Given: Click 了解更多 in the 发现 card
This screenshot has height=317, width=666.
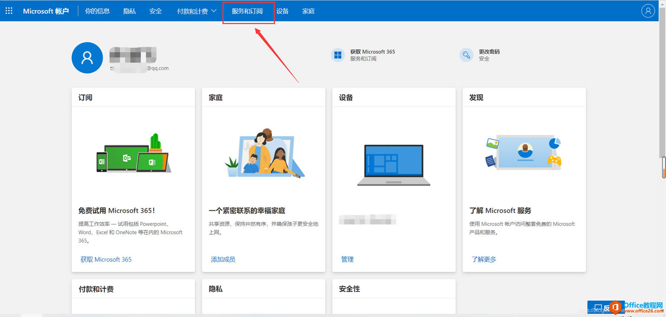Looking at the screenshot, I should coord(484,259).
